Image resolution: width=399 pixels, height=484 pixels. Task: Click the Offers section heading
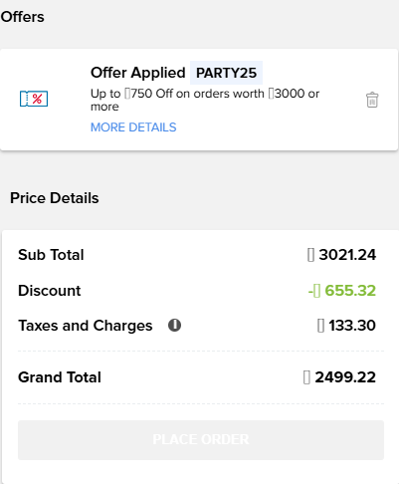(22, 17)
